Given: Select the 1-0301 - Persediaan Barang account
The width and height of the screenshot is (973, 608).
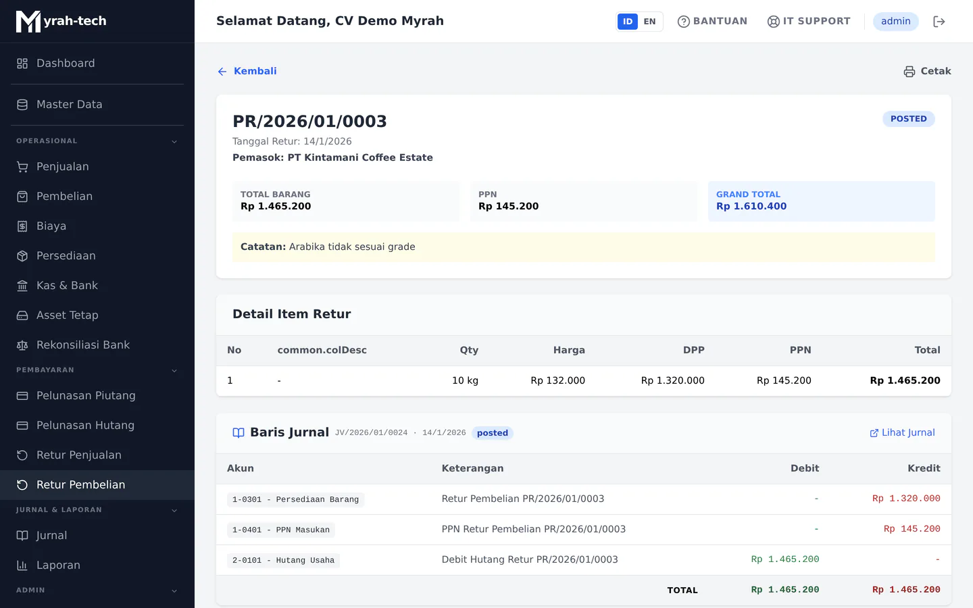Looking at the screenshot, I should pyautogui.click(x=295, y=500).
